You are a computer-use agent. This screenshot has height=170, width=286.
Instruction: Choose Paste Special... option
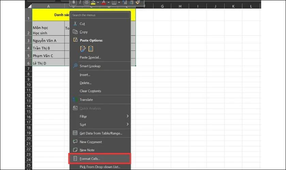tap(90, 57)
